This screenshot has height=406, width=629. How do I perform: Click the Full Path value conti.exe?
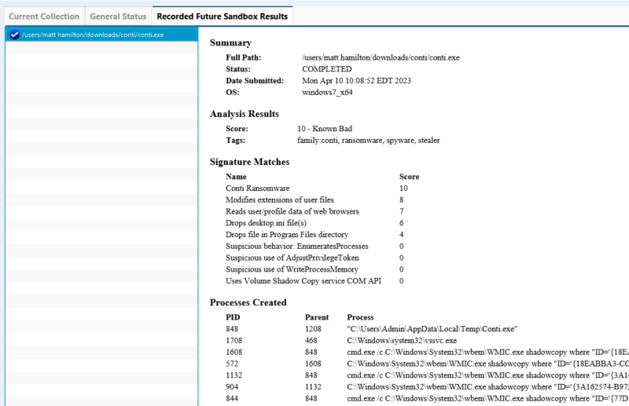click(x=381, y=57)
